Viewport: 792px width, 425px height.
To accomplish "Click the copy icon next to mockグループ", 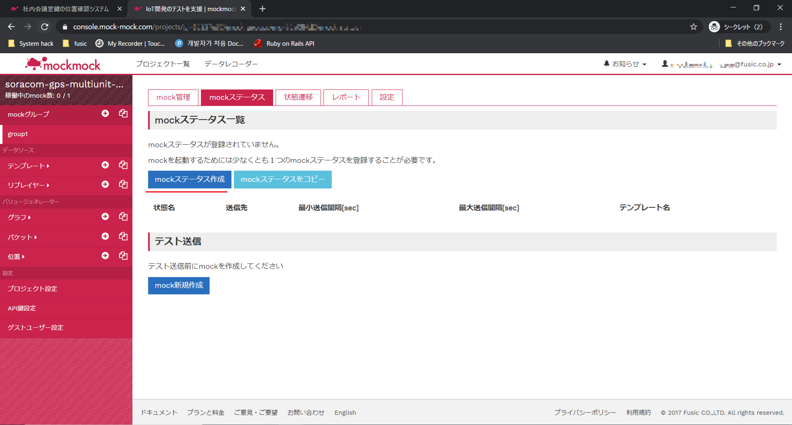I will [x=123, y=113].
